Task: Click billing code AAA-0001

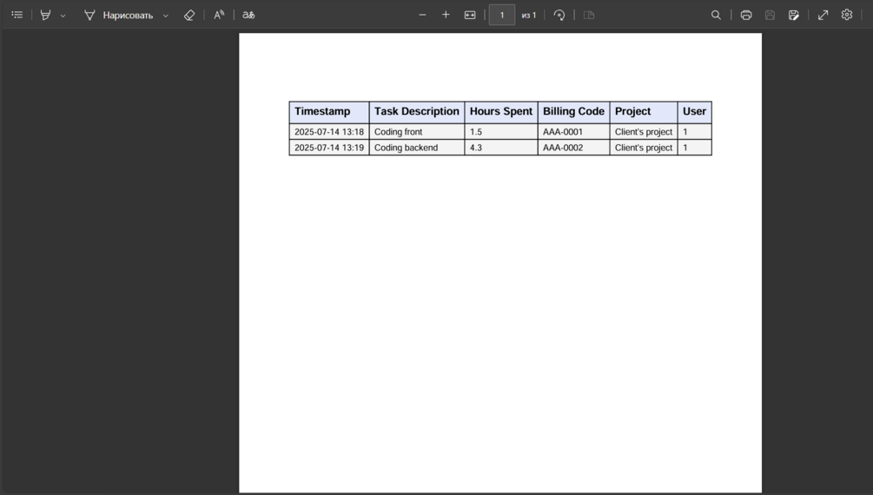Action: [573, 132]
